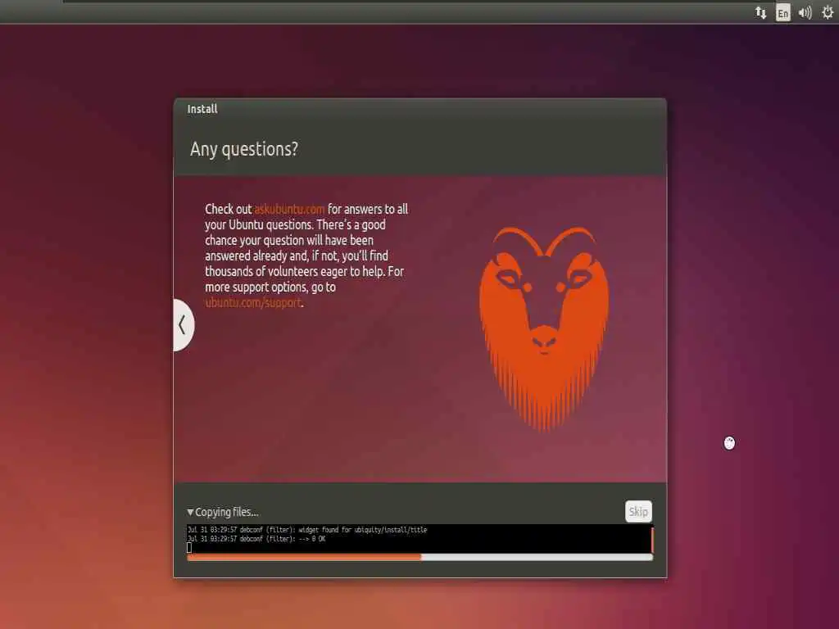Viewport: 839px width, 629px height.
Task: Click the Install window title
Action: point(202,109)
